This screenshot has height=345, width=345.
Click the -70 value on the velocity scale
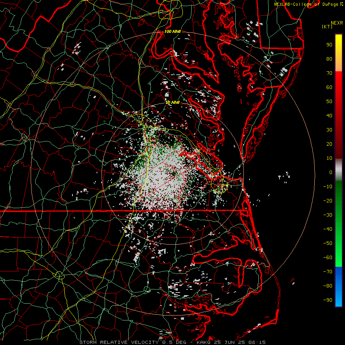[328, 272]
